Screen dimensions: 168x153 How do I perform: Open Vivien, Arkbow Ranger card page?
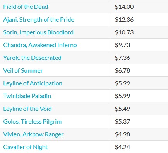pyautogui.click(x=33, y=134)
